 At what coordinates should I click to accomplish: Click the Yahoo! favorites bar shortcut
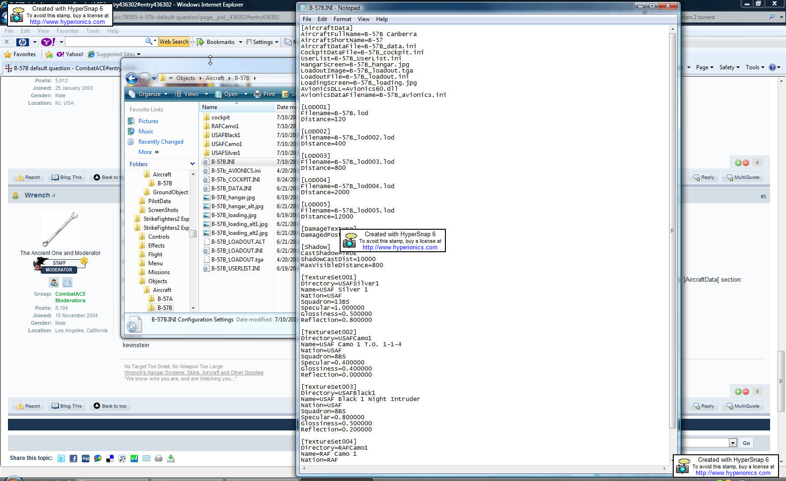coord(70,54)
